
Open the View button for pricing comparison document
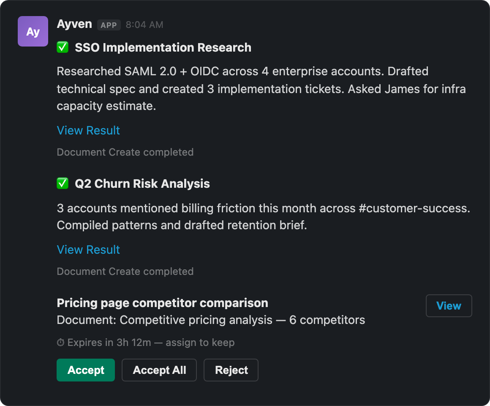[x=449, y=305]
